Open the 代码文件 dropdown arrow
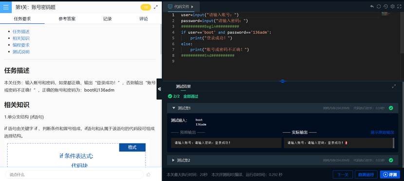The image size is (404, 181). pyautogui.click(x=192, y=7)
